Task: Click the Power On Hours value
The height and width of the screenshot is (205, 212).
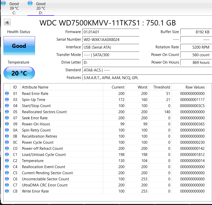Action: pos(196,62)
